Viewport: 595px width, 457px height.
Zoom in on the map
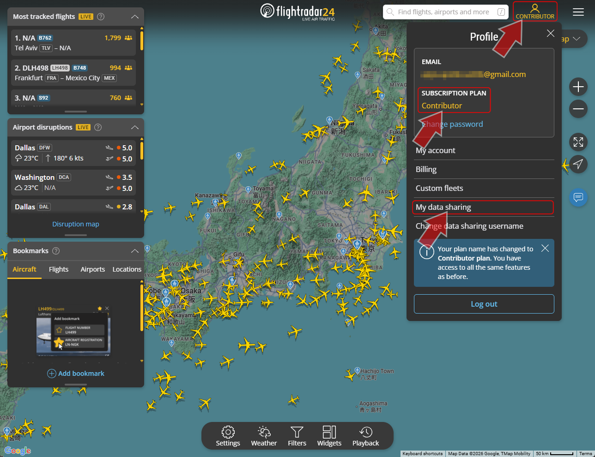pyautogui.click(x=578, y=87)
